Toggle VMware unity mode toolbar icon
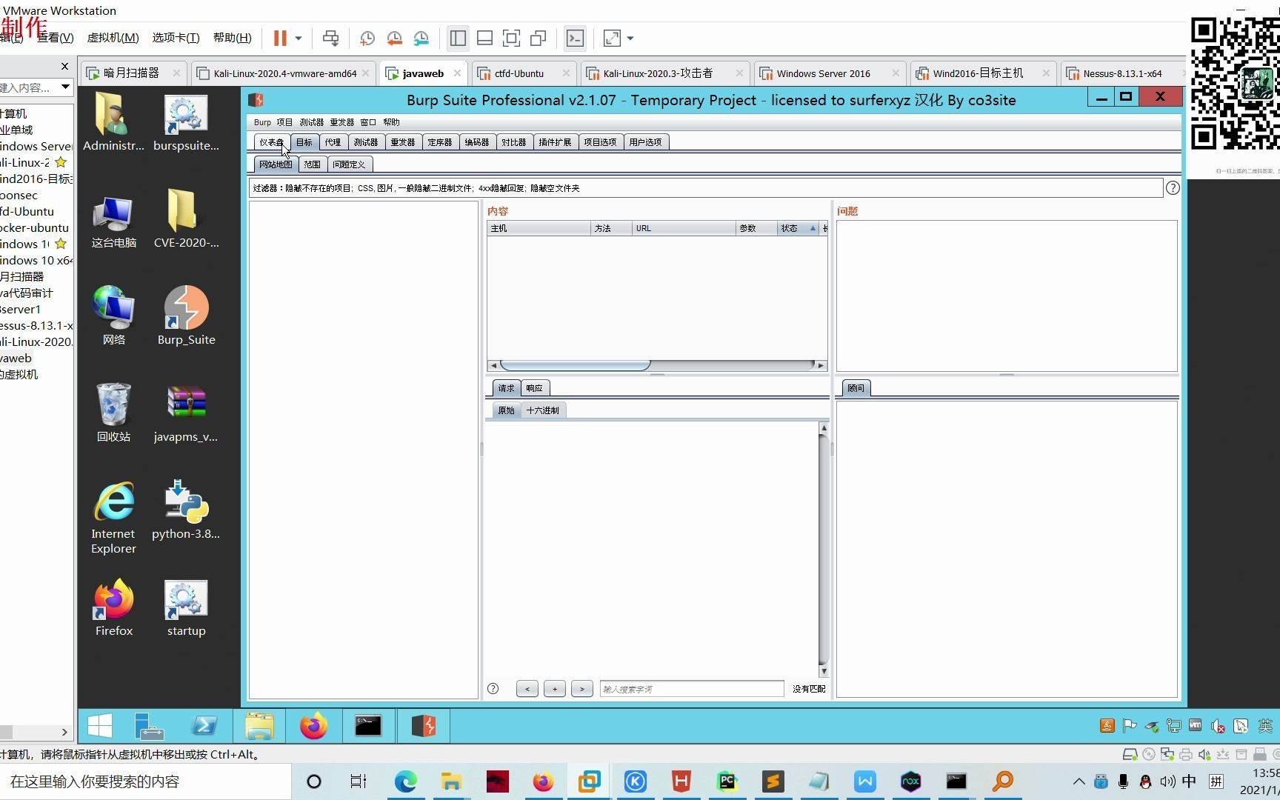The width and height of the screenshot is (1280, 800). pyautogui.click(x=539, y=38)
